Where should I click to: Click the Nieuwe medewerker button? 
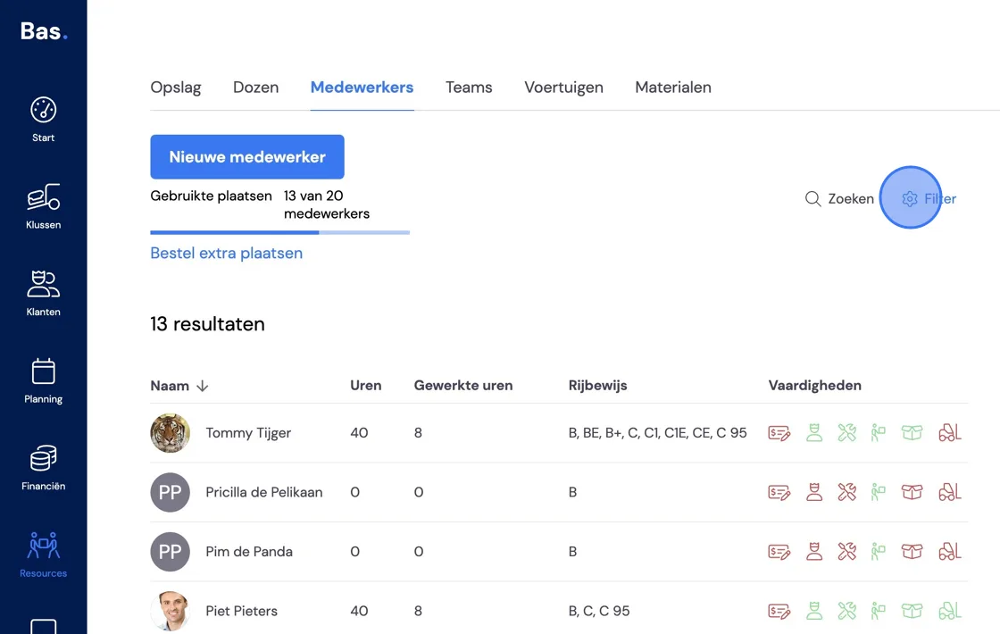click(247, 157)
